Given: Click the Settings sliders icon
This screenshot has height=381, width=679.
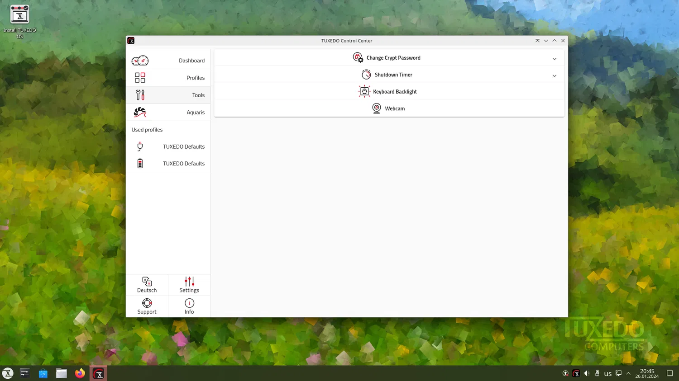Looking at the screenshot, I should (189, 282).
